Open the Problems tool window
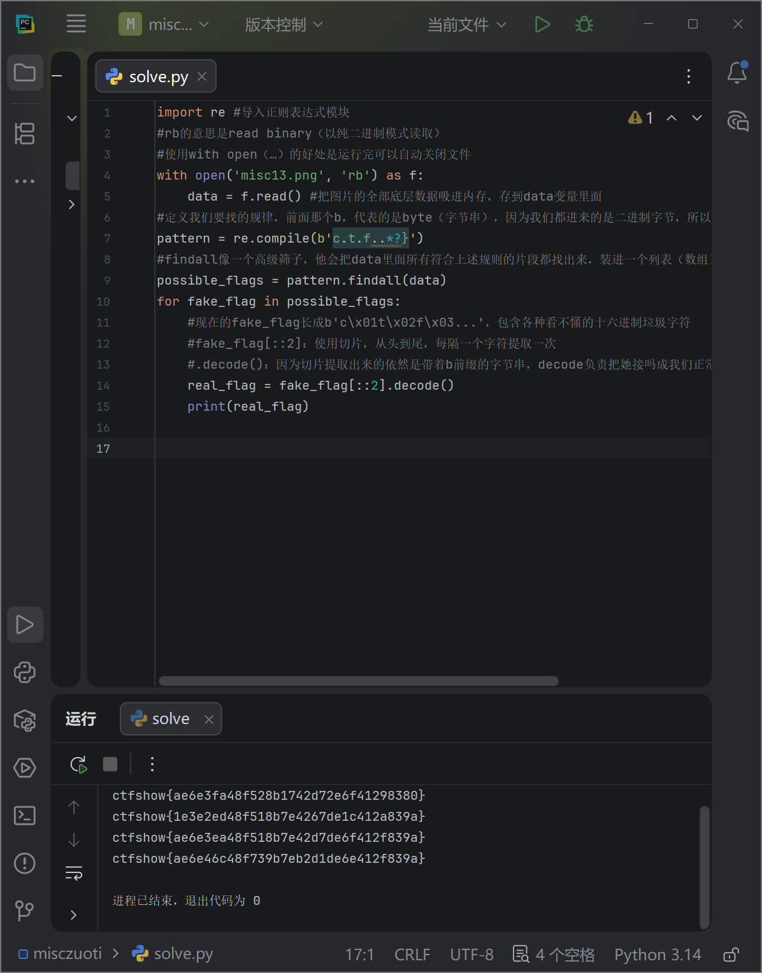This screenshot has width=762, height=973. coord(25,863)
